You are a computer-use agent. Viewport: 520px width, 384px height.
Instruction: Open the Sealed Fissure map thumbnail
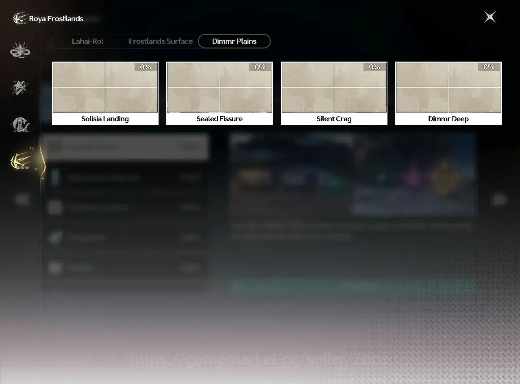pyautogui.click(x=220, y=87)
